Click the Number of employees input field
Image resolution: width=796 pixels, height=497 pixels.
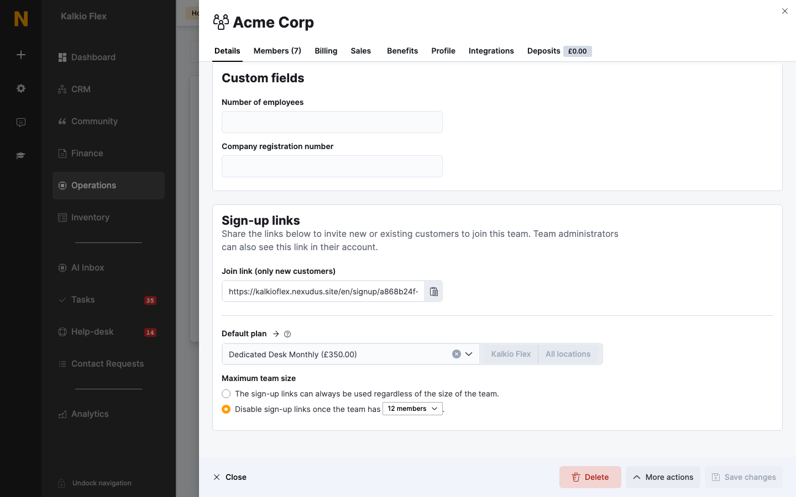332,122
